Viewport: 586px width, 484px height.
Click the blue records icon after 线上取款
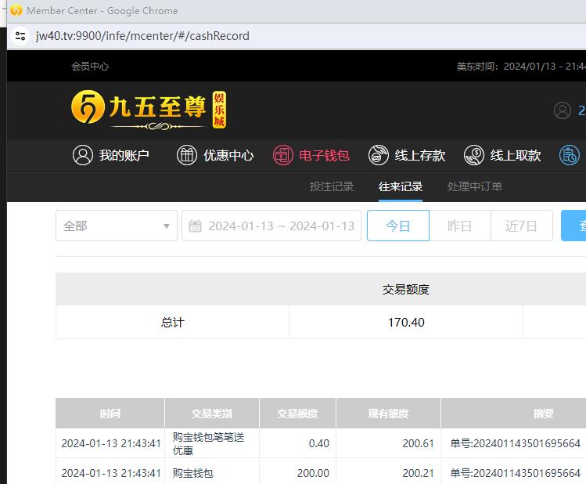click(x=570, y=155)
